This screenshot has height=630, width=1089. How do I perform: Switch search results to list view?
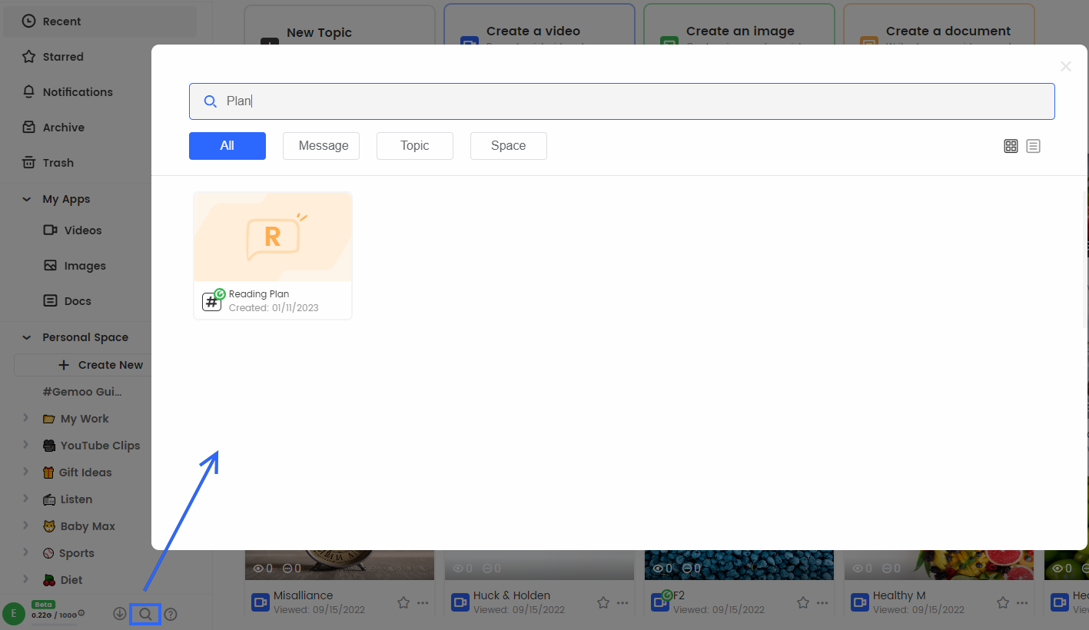pyautogui.click(x=1034, y=146)
